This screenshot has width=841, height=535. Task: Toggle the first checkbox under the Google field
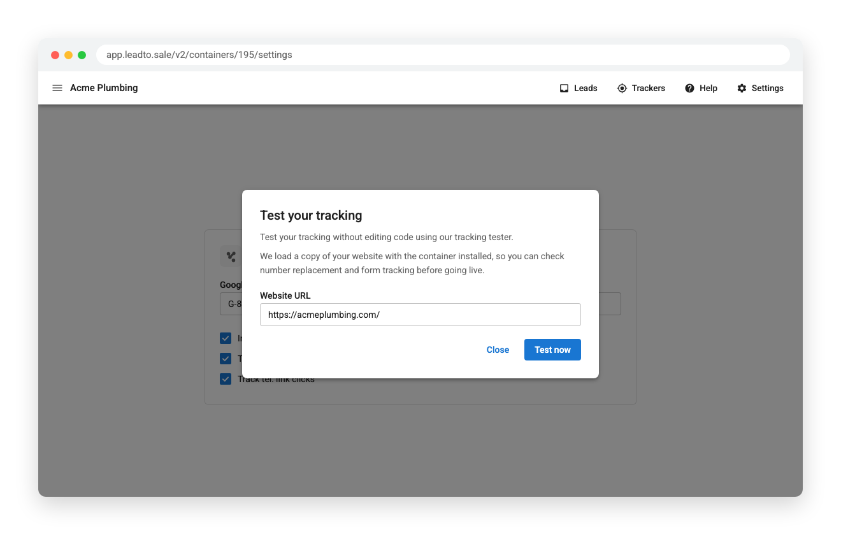tap(226, 338)
